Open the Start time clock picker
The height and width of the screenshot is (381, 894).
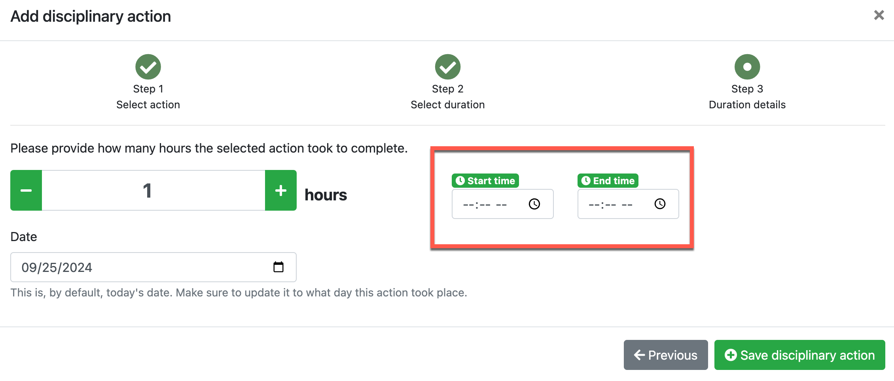pyautogui.click(x=534, y=204)
